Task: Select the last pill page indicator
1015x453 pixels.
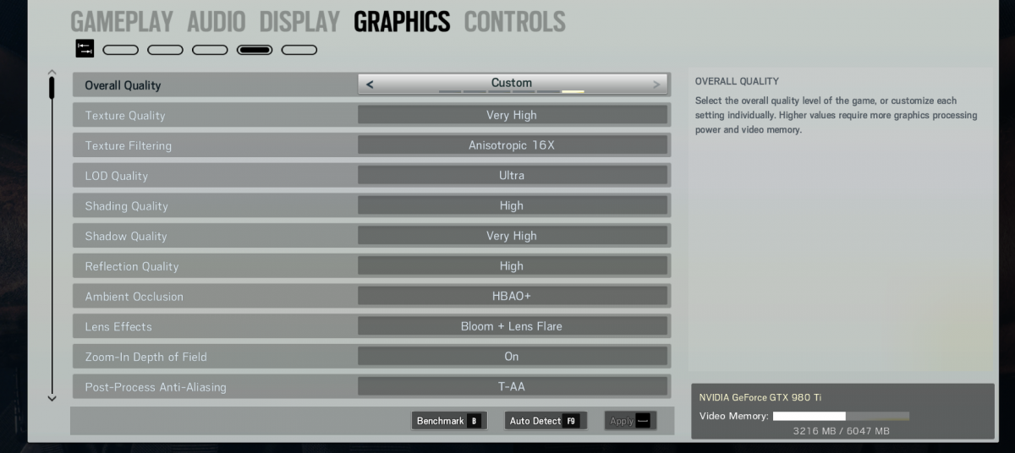Action: (299, 50)
